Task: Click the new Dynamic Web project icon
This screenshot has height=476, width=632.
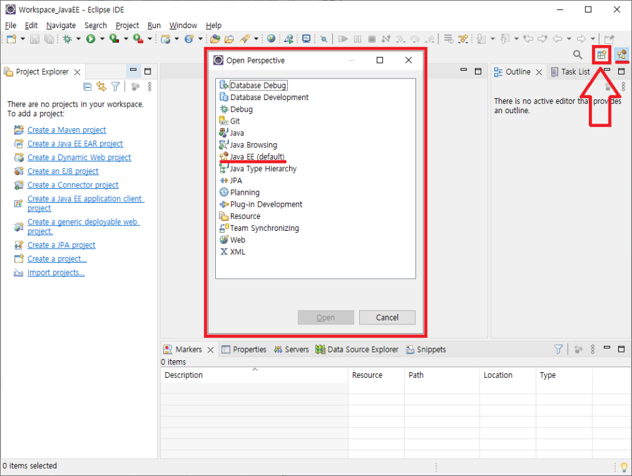Action: pyautogui.click(x=166, y=39)
